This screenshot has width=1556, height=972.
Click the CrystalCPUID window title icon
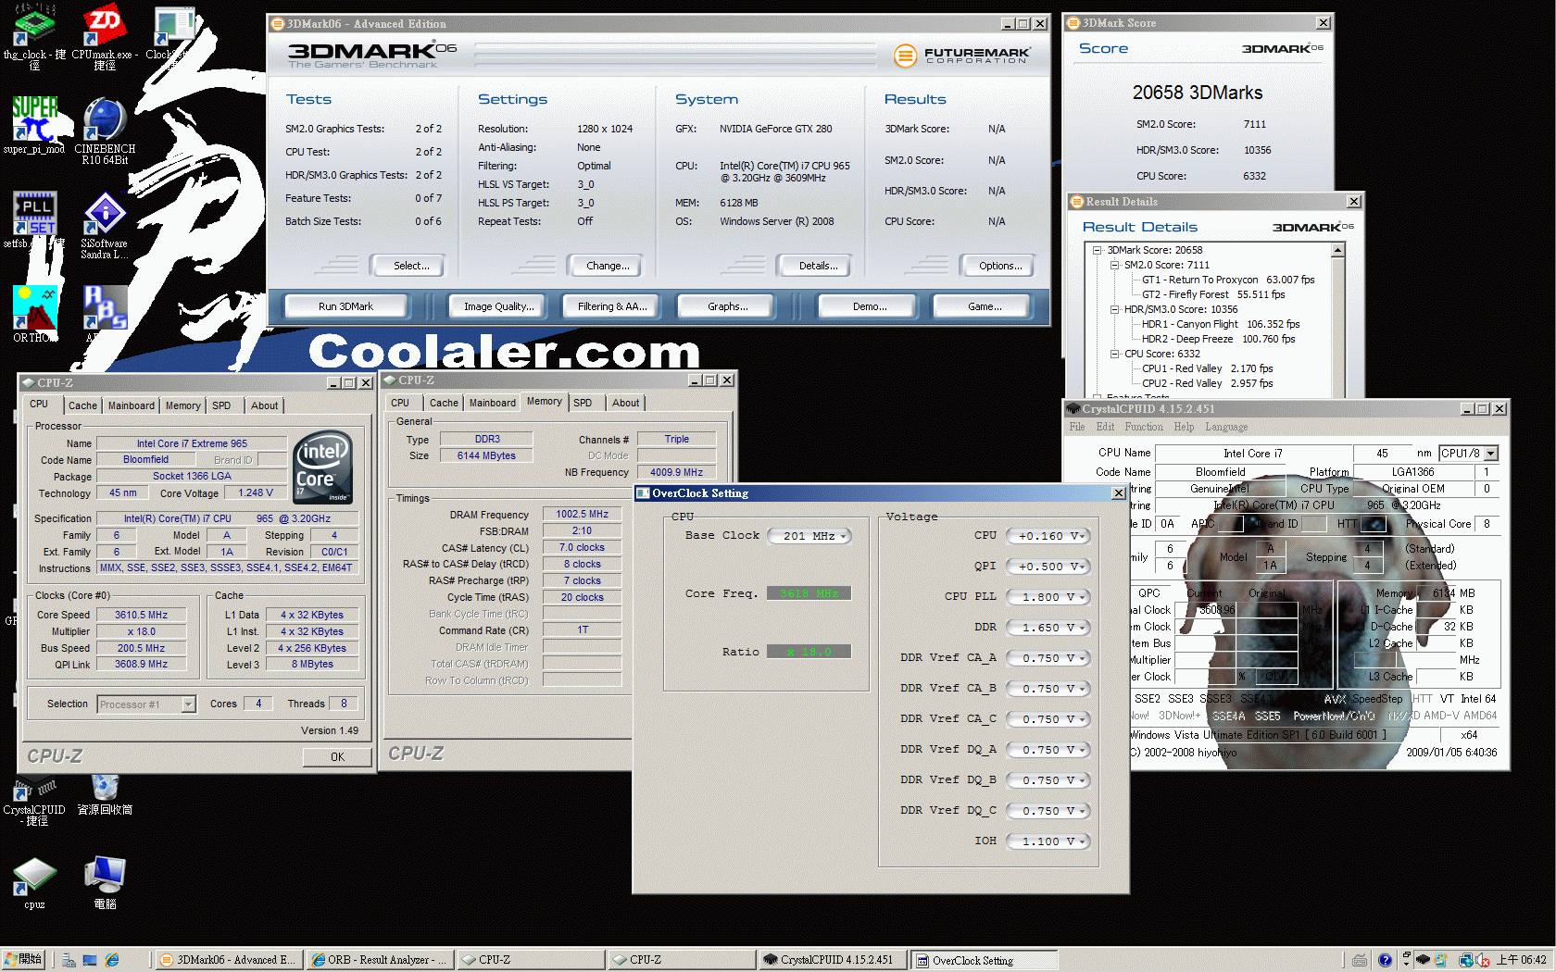1073,408
